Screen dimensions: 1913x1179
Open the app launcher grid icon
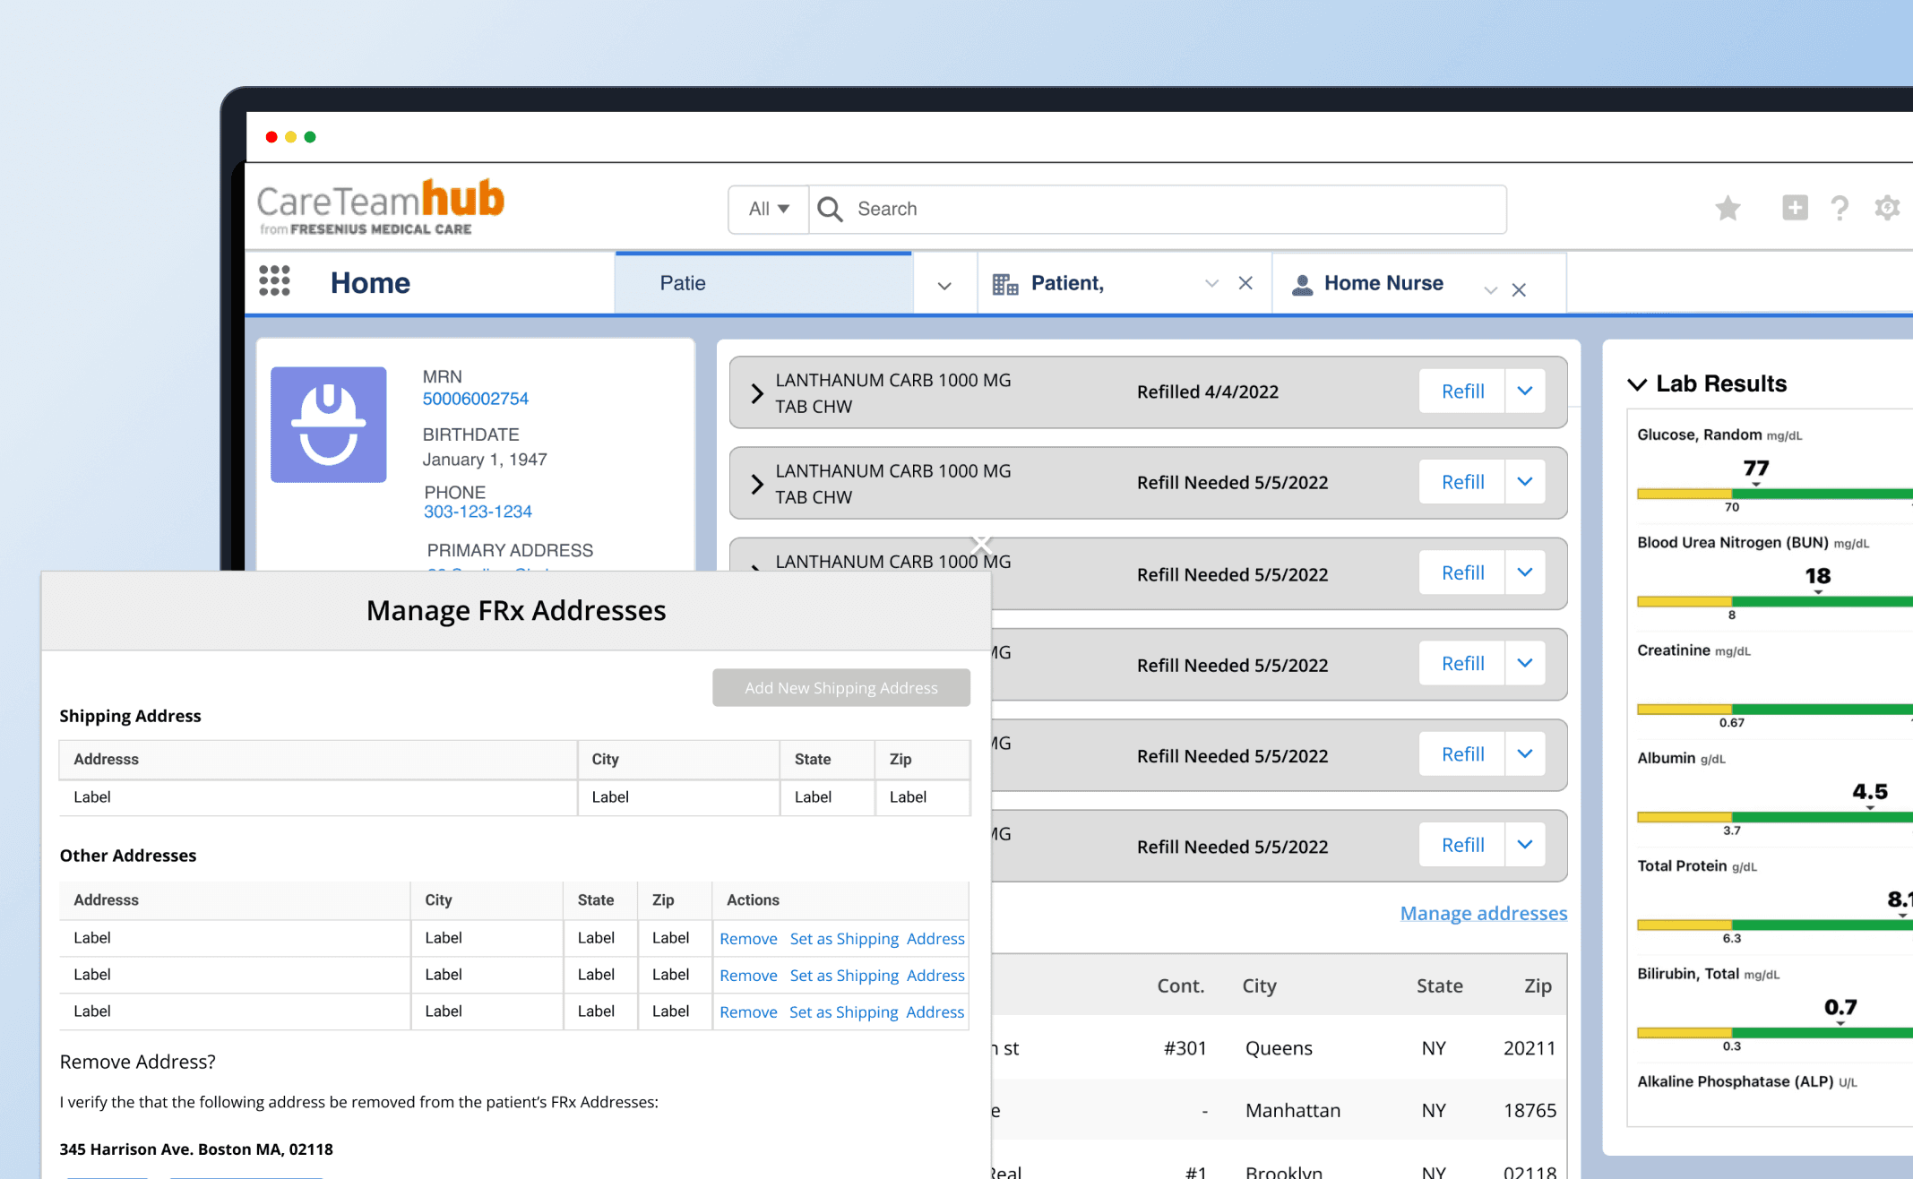pos(274,280)
